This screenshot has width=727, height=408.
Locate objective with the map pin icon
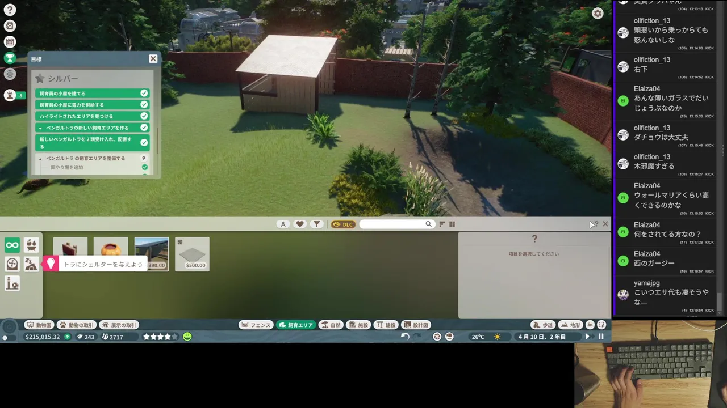point(144,158)
